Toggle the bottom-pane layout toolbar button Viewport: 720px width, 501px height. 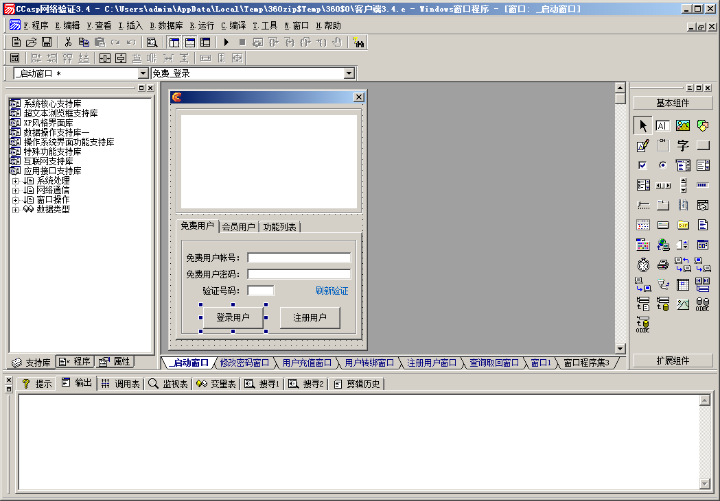click(x=189, y=42)
